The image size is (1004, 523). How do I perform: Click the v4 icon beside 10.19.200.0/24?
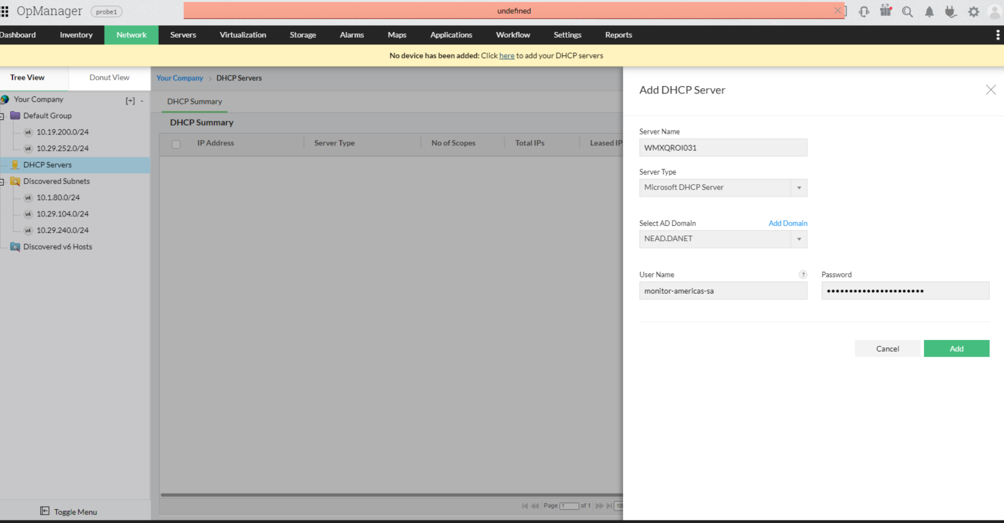tap(28, 132)
